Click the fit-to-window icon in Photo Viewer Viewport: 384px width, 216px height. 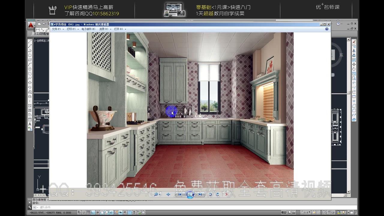pos(168,194)
